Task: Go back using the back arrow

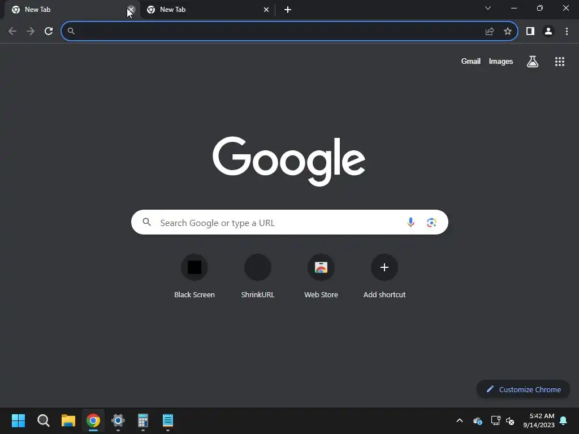Action: tap(12, 32)
